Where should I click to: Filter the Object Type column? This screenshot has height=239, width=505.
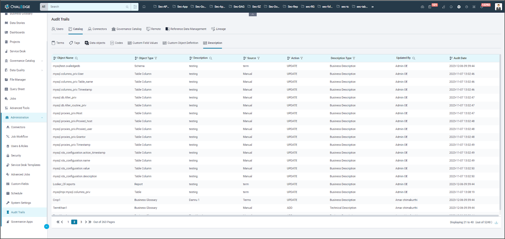tap(156, 58)
